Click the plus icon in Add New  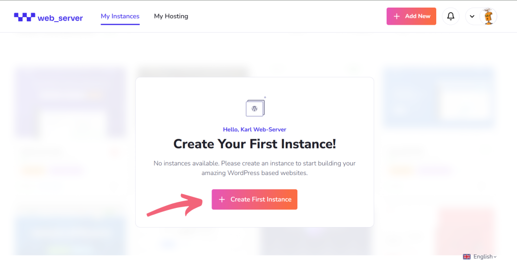396,16
